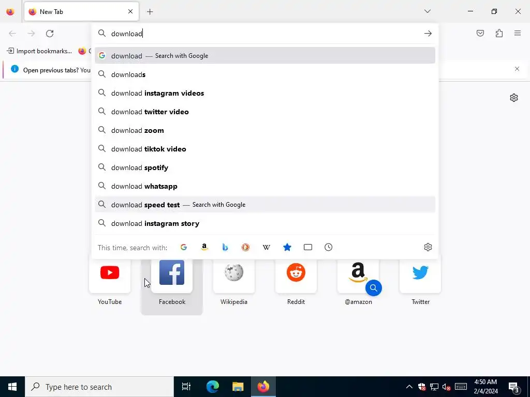The height and width of the screenshot is (397, 530).
Task: Click the reload page icon
Action: click(50, 34)
